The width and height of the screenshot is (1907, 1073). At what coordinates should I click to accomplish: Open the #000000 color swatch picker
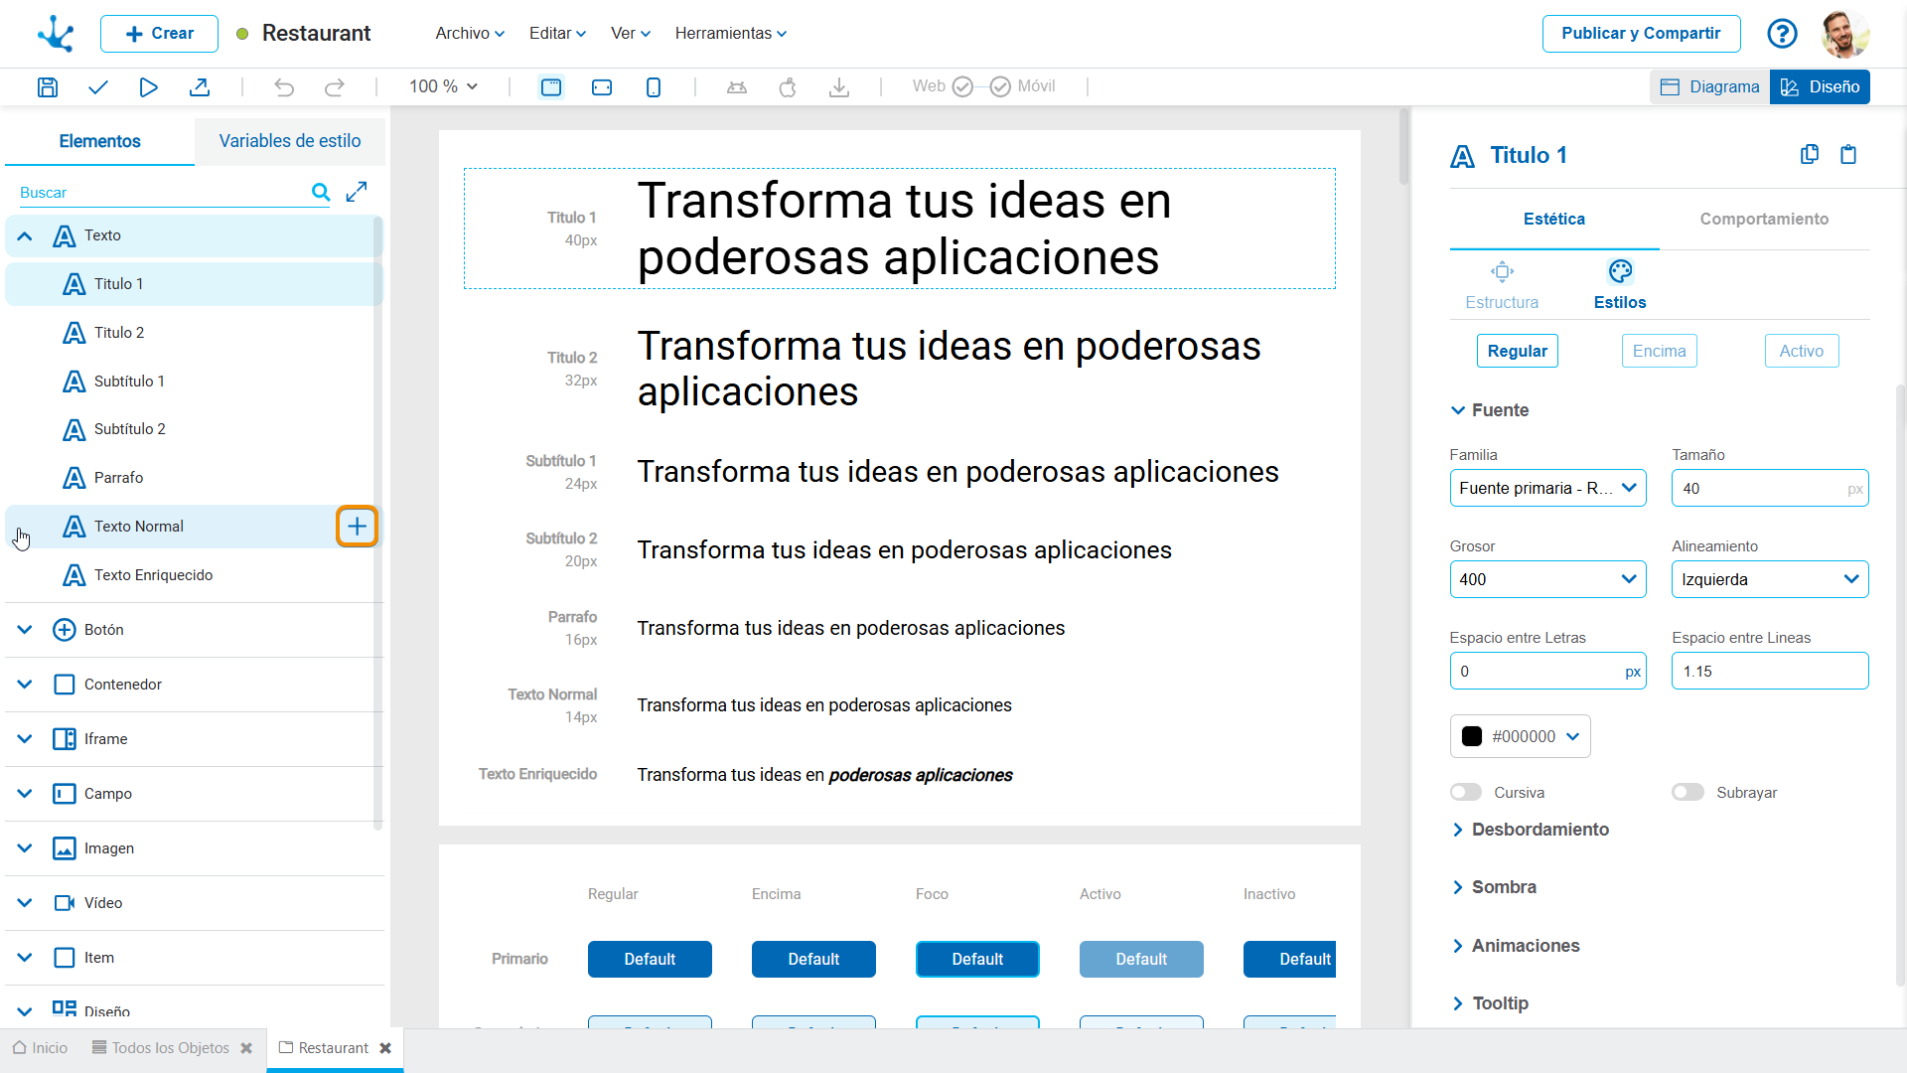coord(1520,737)
